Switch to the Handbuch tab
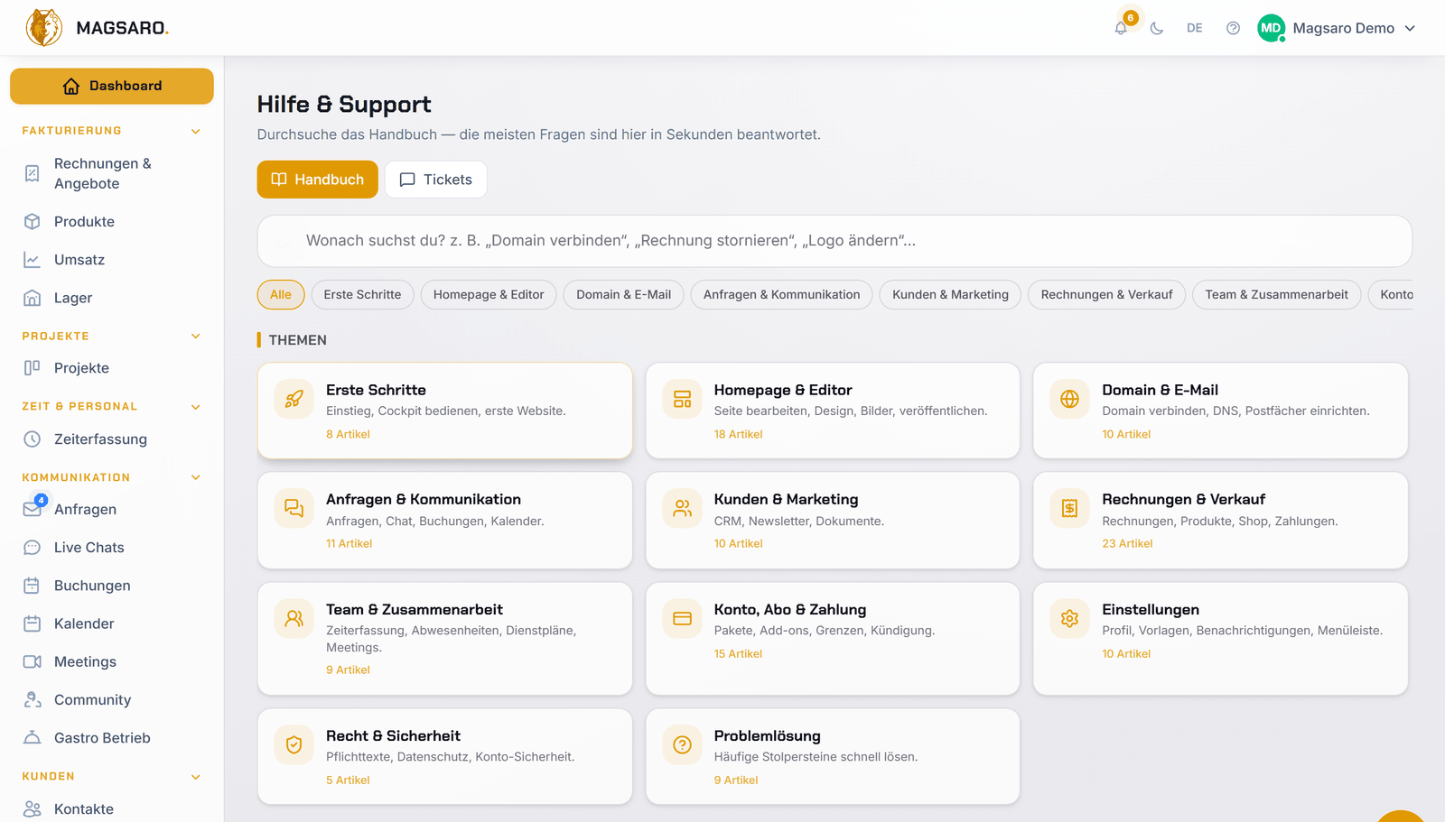This screenshot has height=822, width=1445. click(318, 180)
